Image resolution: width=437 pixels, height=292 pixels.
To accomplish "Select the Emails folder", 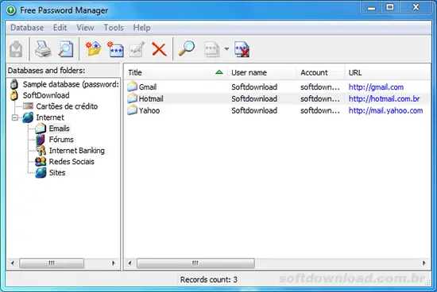I will coord(59,129).
